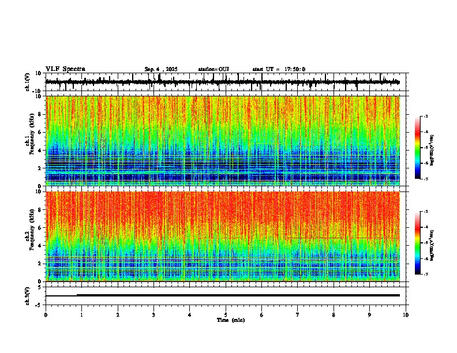457x353 pixels.
Task: Click time axis tick label "1"
Action: pyautogui.click(x=81, y=315)
